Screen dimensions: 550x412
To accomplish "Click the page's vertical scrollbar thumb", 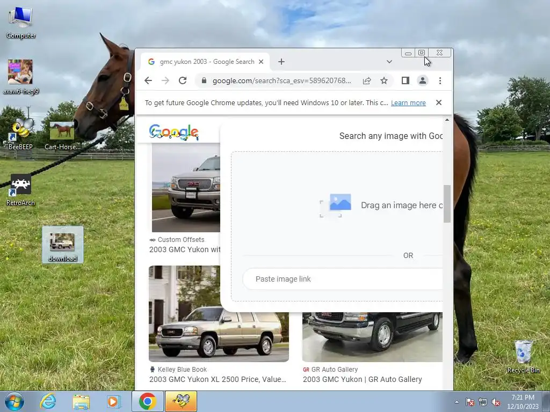I will click(447, 203).
